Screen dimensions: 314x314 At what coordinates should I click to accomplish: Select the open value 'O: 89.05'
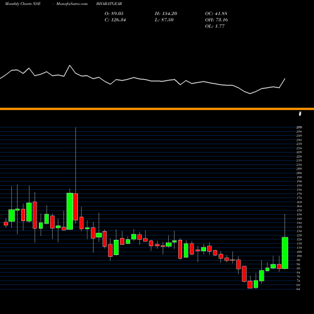tap(114, 14)
